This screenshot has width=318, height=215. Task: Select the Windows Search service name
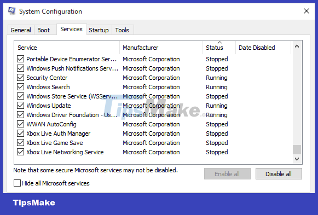[x=48, y=87]
